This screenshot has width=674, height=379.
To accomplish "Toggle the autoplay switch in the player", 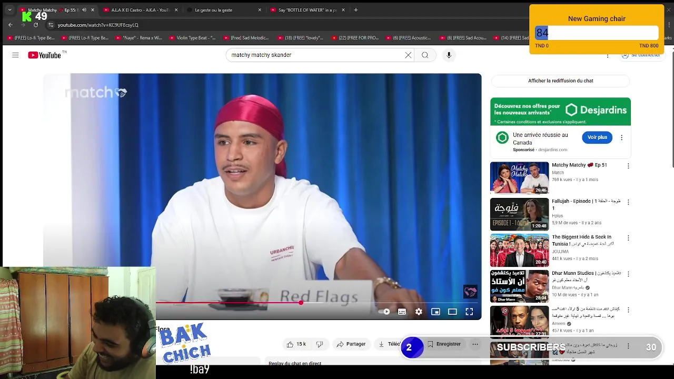I will coord(384,312).
